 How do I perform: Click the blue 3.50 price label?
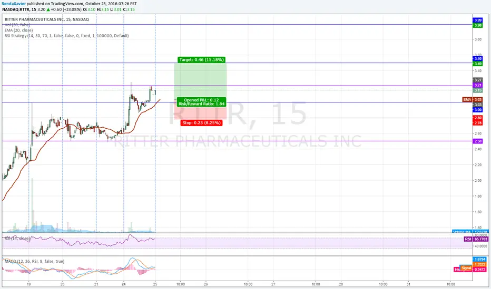[477, 58]
